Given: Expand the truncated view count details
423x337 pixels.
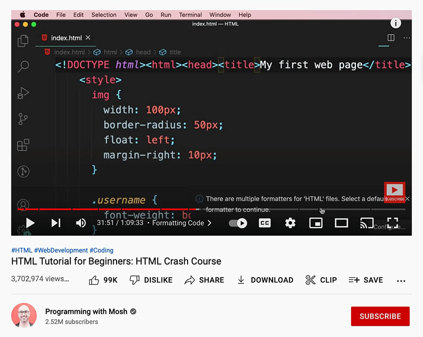Looking at the screenshot, I should [x=40, y=279].
